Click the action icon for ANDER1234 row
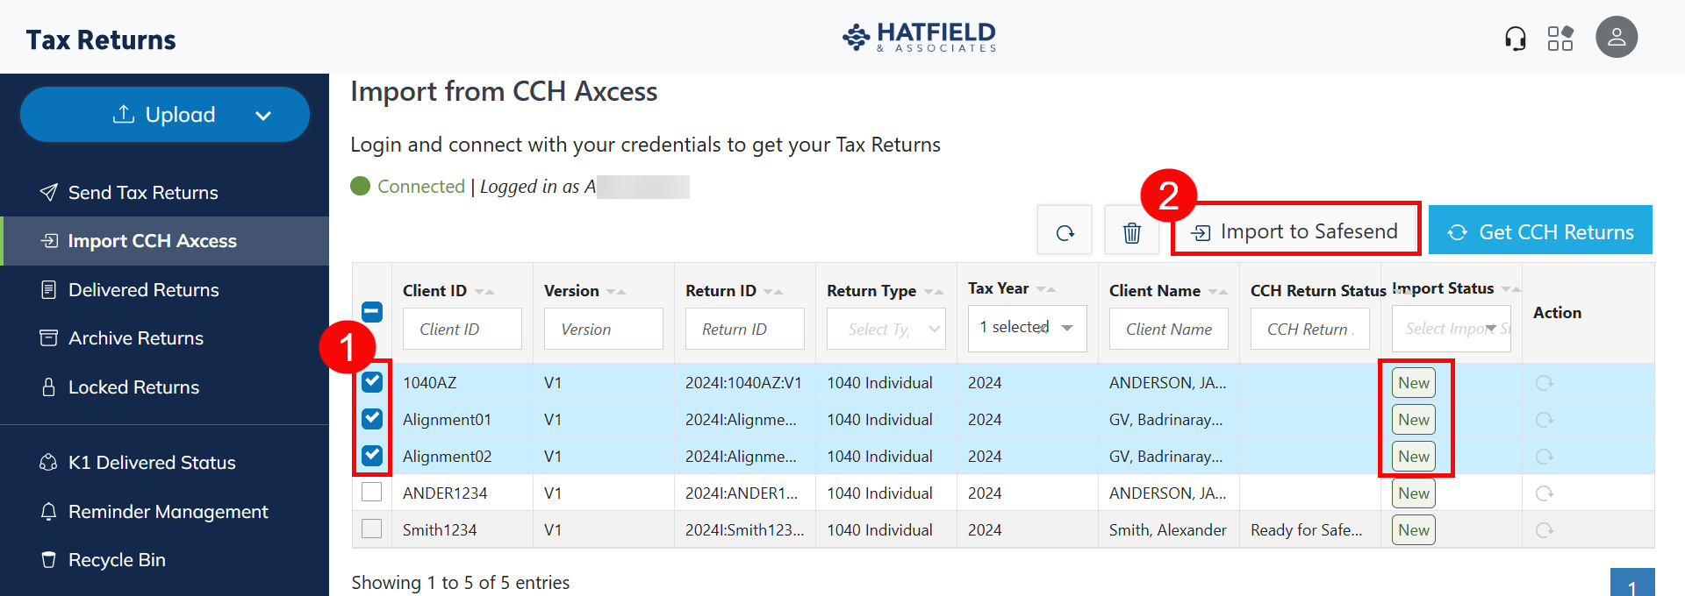Viewport: 1685px width, 596px height. pos(1544,493)
